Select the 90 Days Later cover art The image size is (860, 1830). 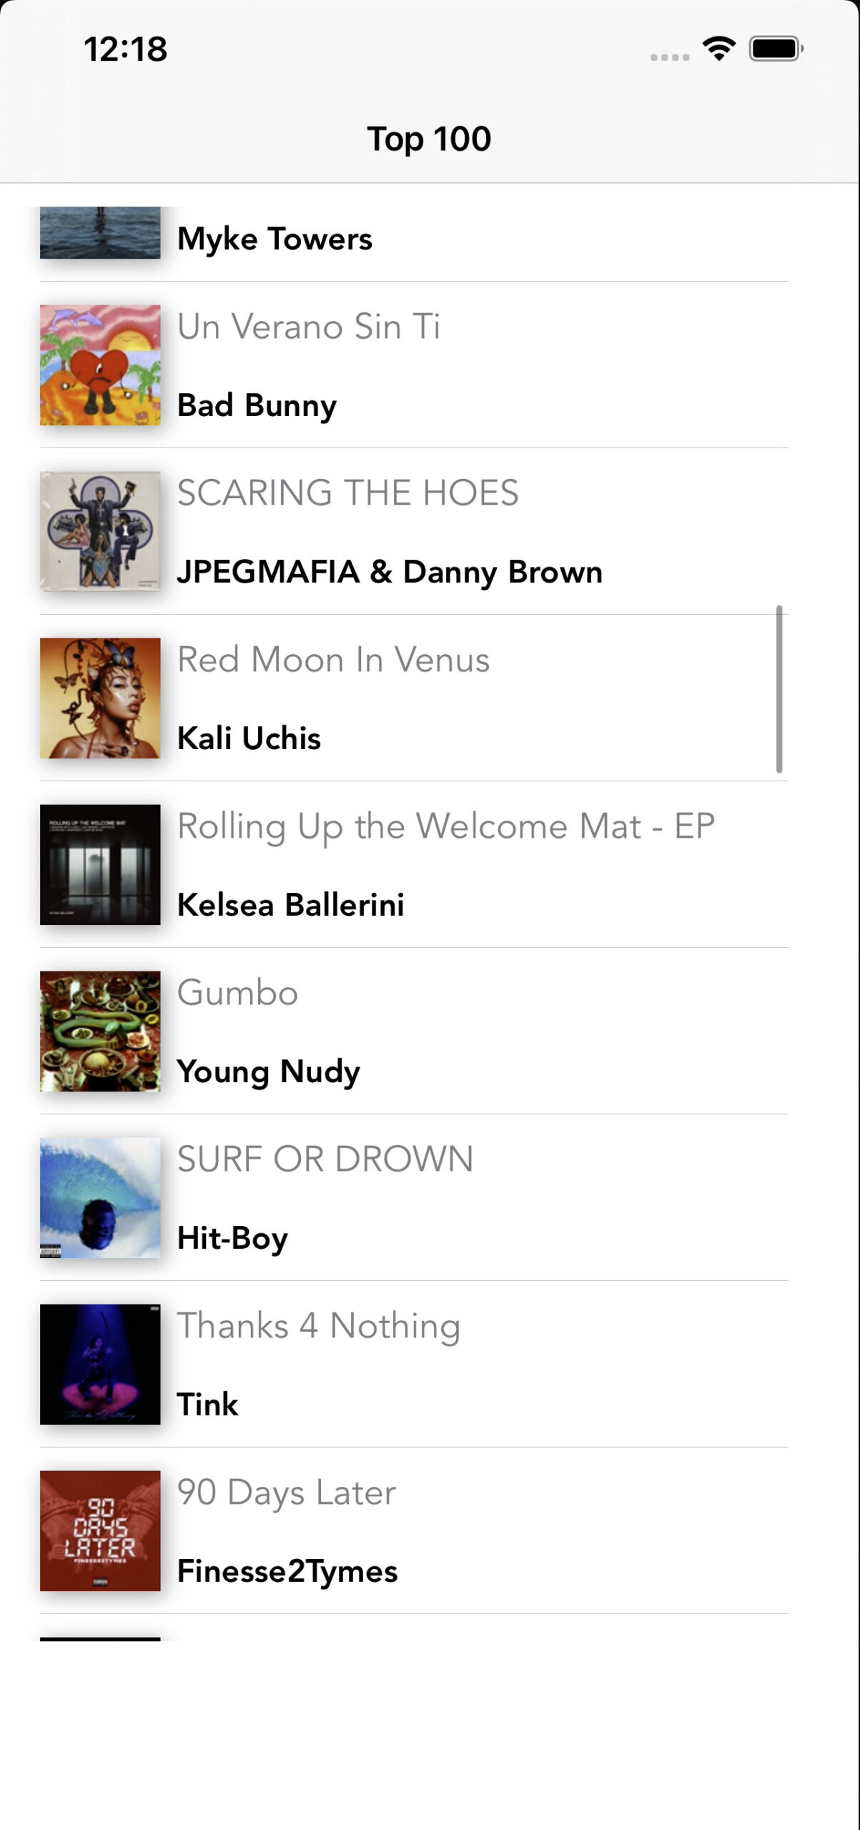pos(100,1530)
